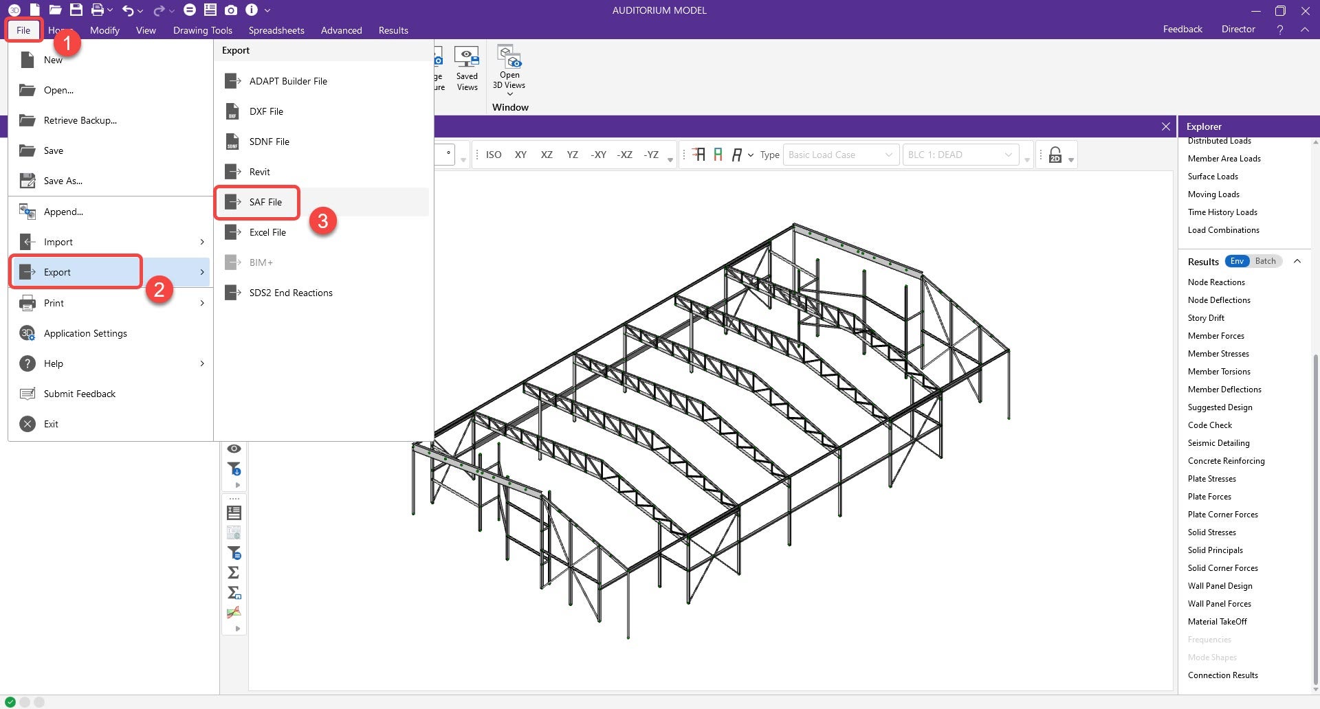Select the Sigma summation icon in side toolbar
Viewport: 1320px width, 709px height.
click(234, 572)
